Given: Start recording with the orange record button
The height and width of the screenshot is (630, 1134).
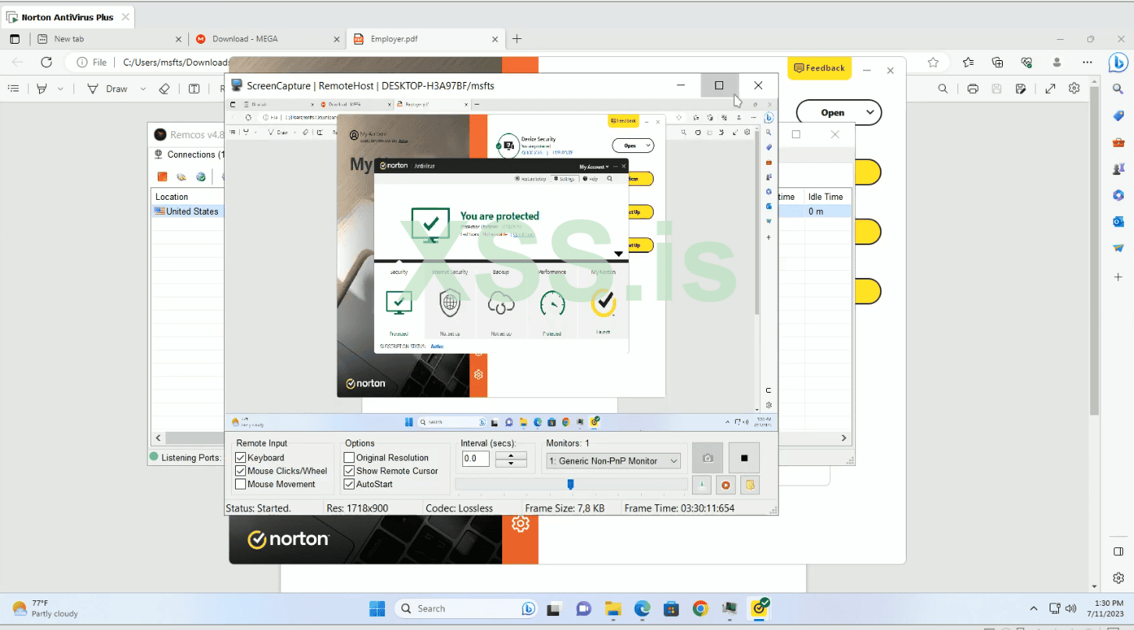Looking at the screenshot, I should pyautogui.click(x=726, y=486).
